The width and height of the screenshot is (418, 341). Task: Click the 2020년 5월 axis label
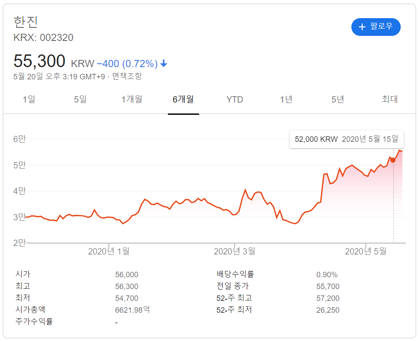point(366,251)
